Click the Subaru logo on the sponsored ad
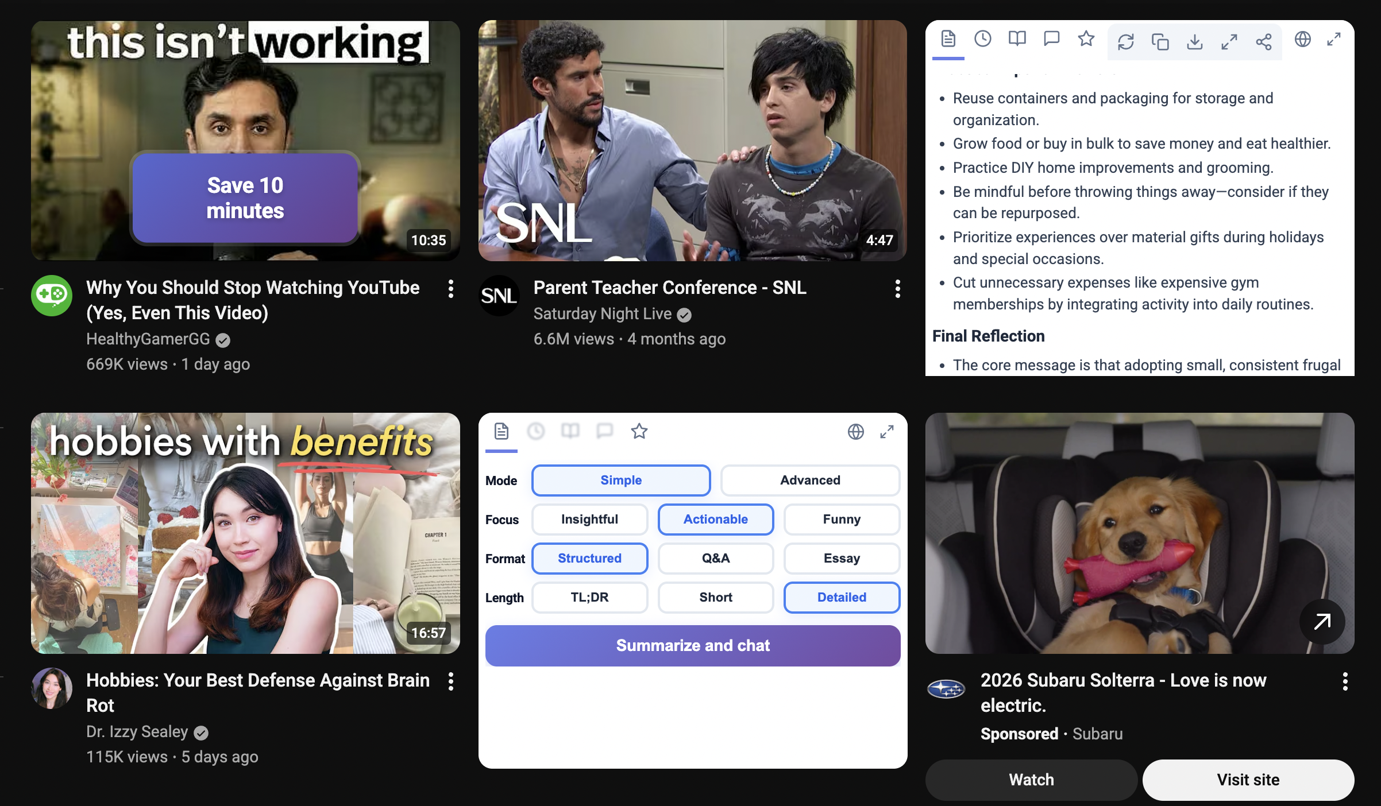The image size is (1381, 806). pos(947,691)
